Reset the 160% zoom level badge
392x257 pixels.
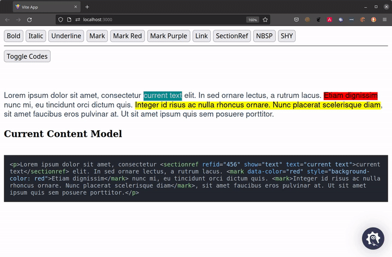click(253, 20)
